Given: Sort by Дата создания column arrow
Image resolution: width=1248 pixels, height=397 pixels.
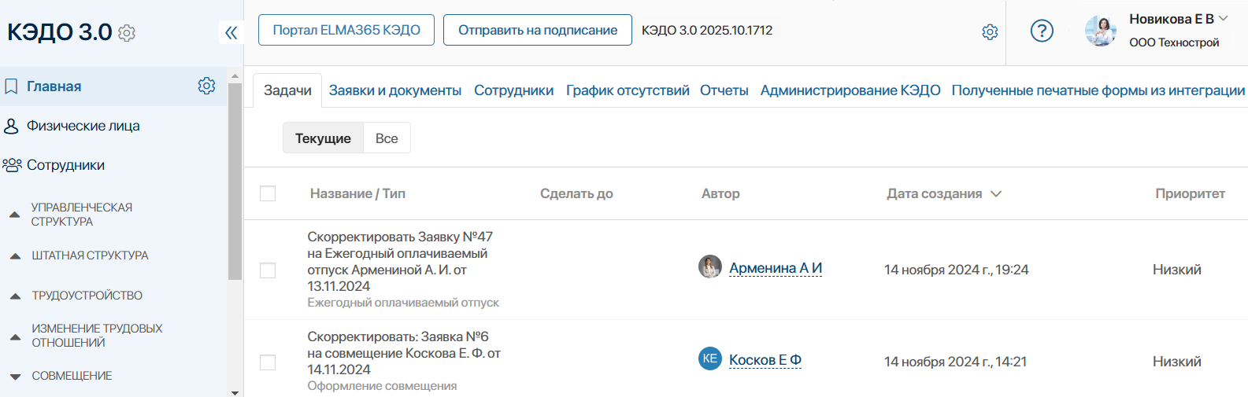Looking at the screenshot, I should point(996,194).
